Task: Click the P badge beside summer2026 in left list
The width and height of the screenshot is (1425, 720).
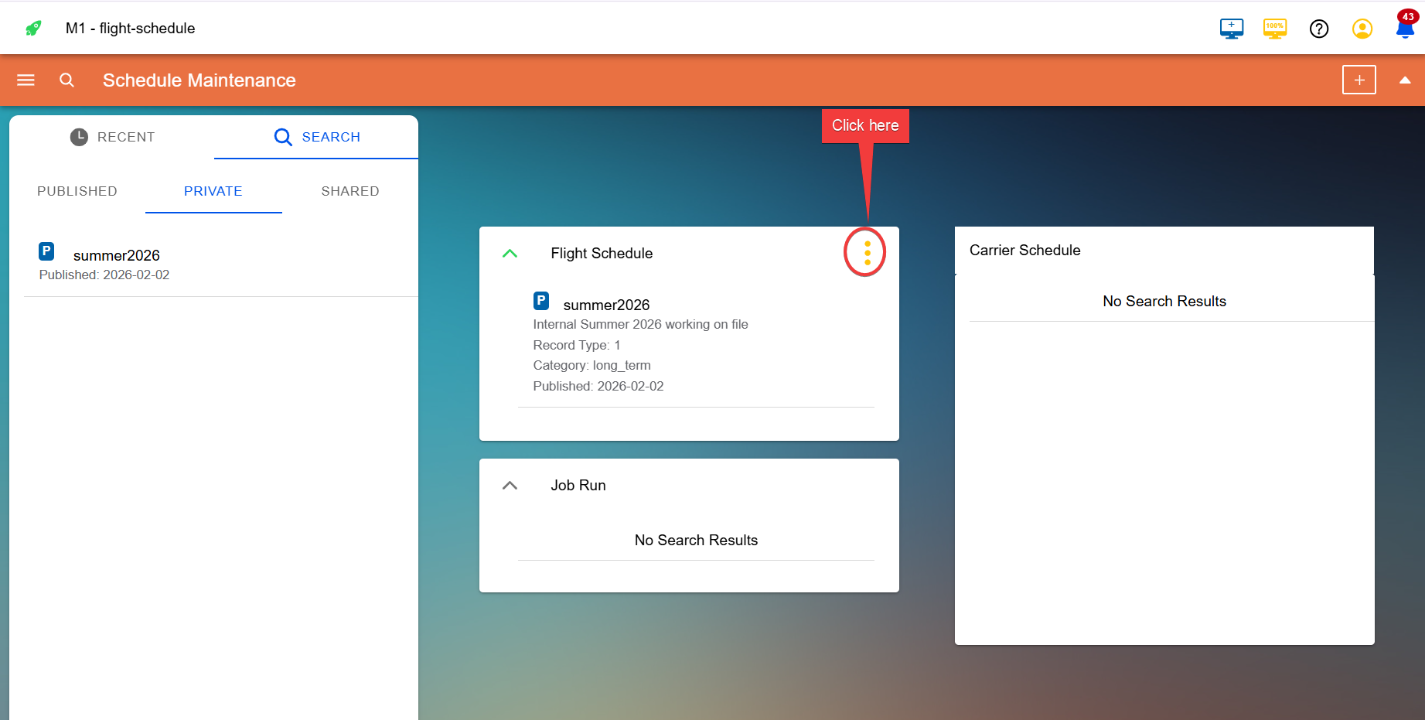Action: click(46, 251)
